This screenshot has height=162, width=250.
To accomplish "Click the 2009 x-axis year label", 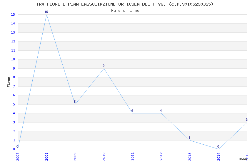I will (x=75, y=157).
